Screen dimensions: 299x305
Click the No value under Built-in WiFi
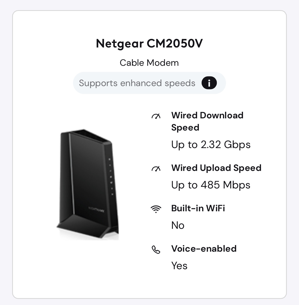(178, 225)
